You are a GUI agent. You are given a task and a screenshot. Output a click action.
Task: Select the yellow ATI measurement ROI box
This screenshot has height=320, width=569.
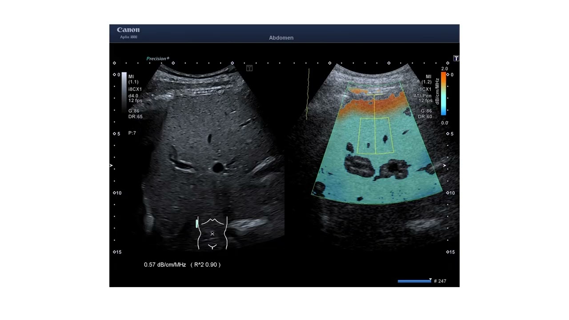pyautogui.click(x=376, y=136)
